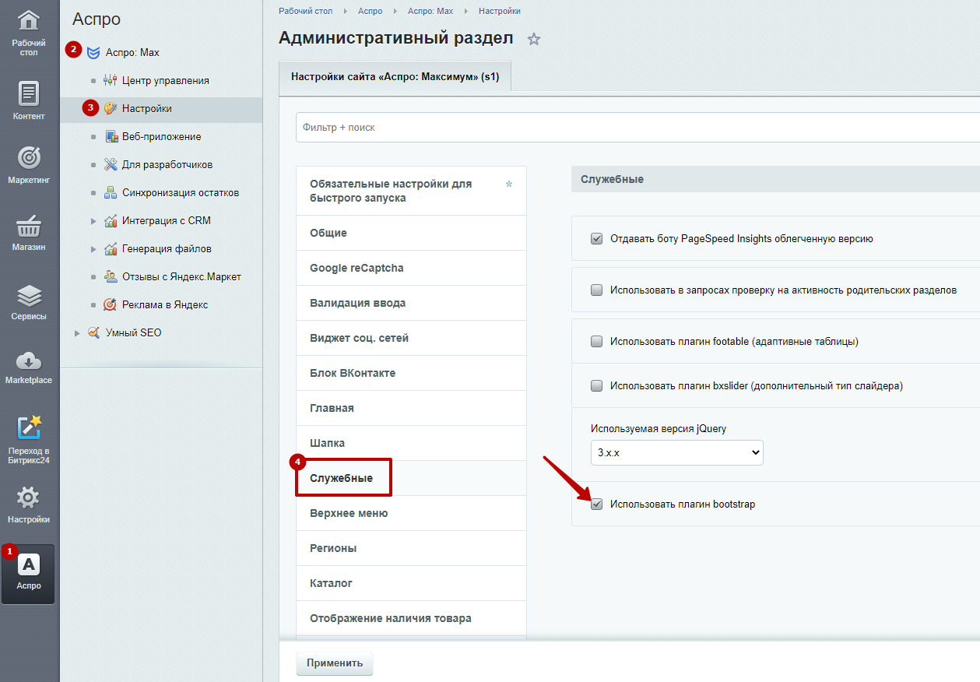Select the Служебные settings section
Screen dimensions: 980x682
[412, 478]
